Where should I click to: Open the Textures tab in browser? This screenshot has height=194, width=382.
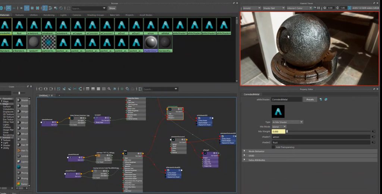(x=19, y=15)
